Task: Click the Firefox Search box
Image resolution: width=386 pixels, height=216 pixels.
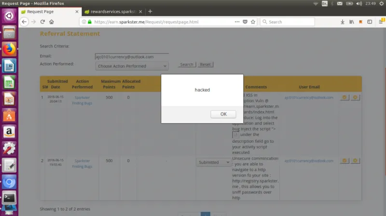Action: click(x=287, y=22)
